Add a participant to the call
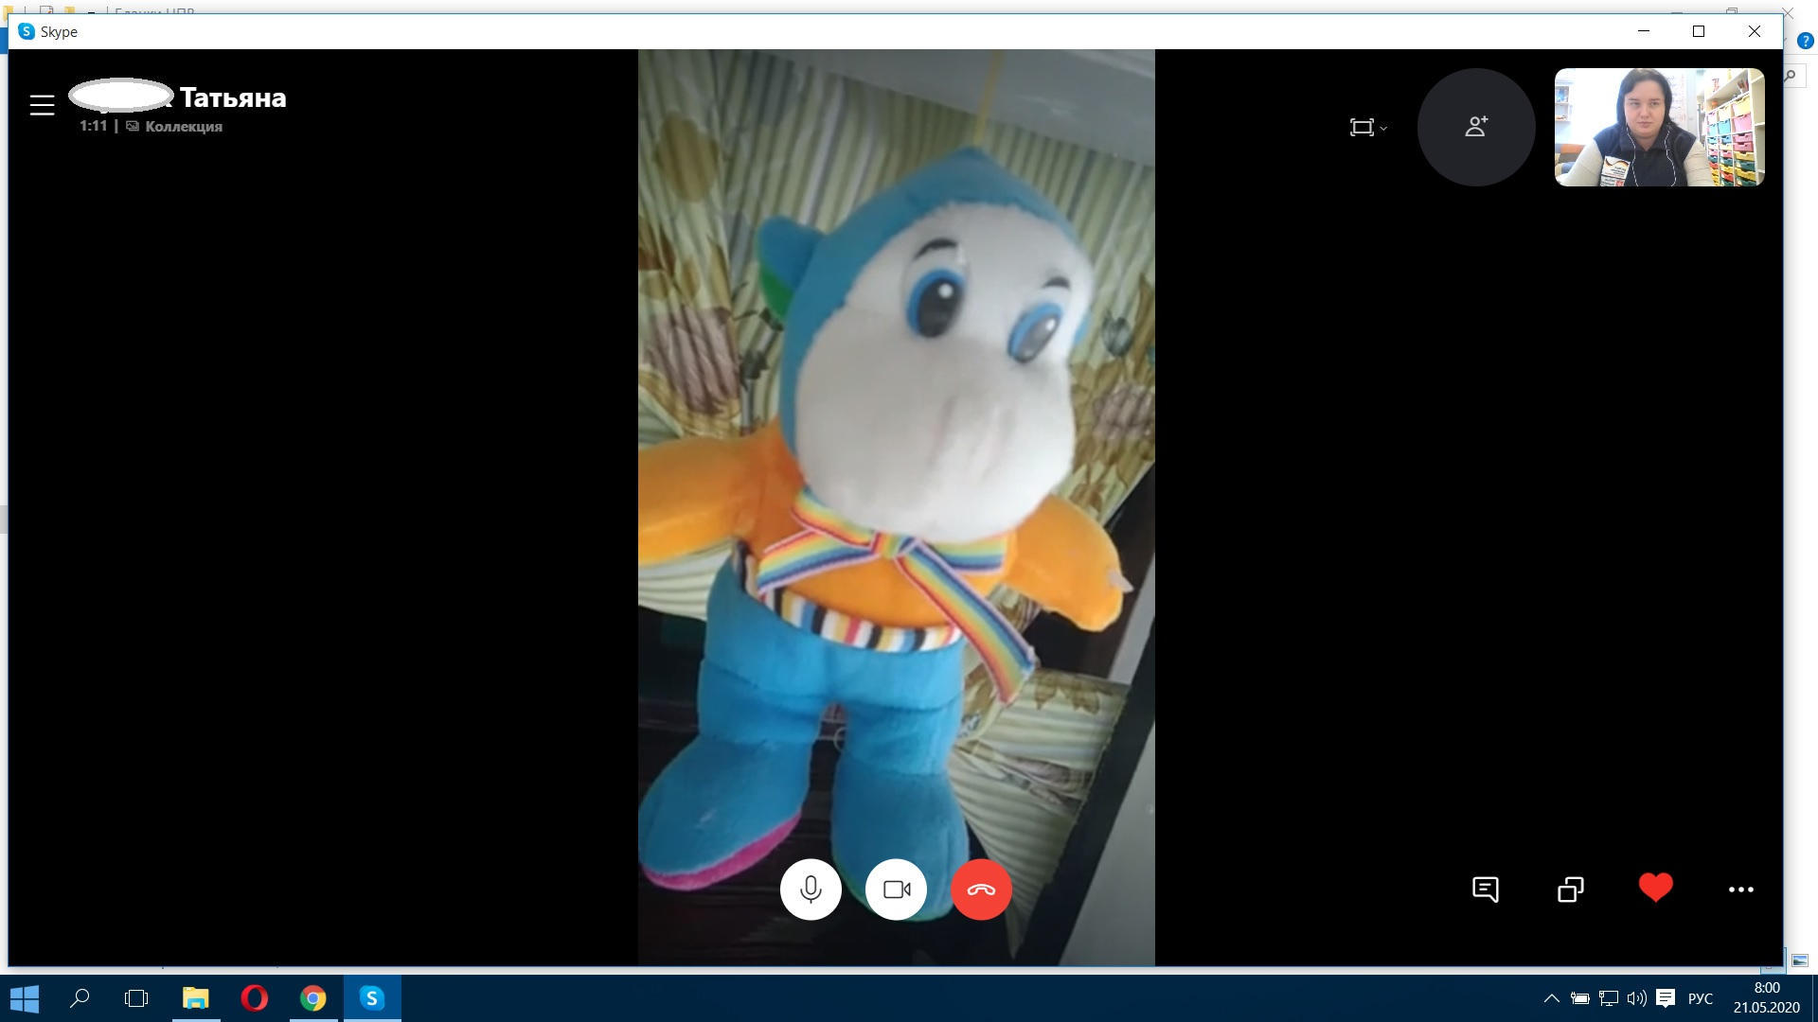Image resolution: width=1818 pixels, height=1022 pixels. click(x=1475, y=127)
